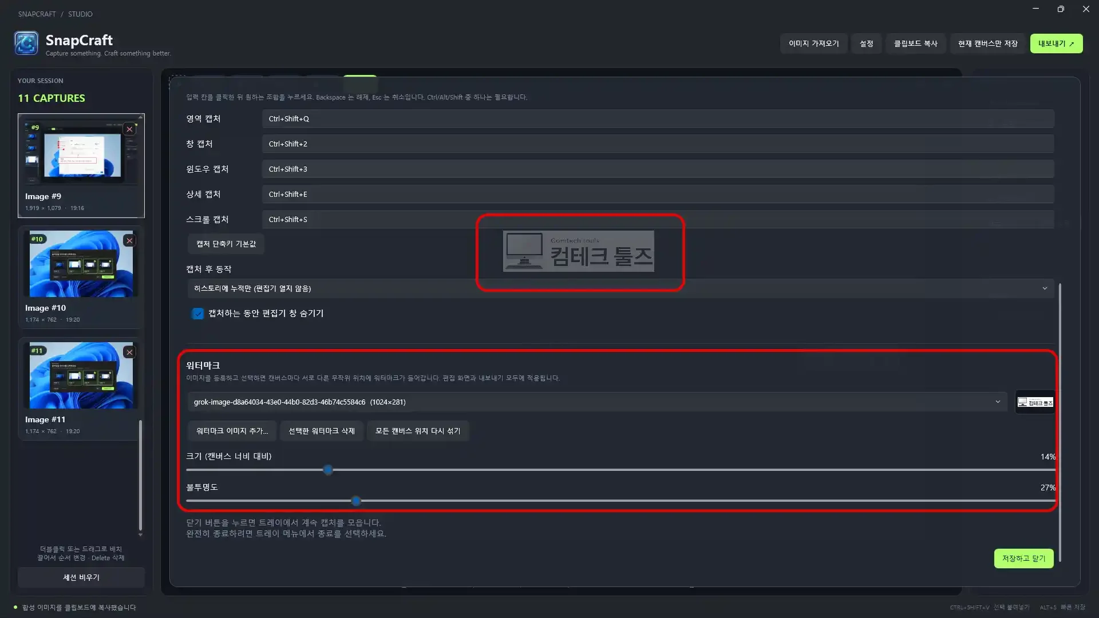The width and height of the screenshot is (1099, 618).
Task: Click the 이미지 가져오기 button
Action: point(813,43)
